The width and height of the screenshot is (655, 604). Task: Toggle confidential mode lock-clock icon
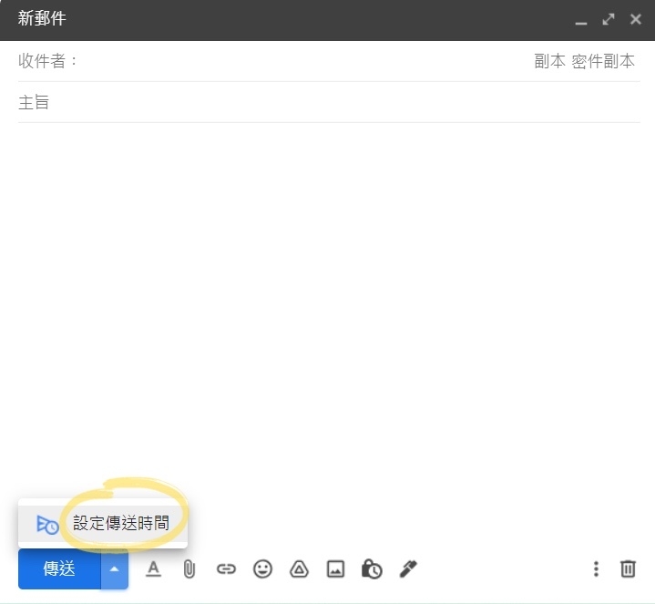coord(372,568)
